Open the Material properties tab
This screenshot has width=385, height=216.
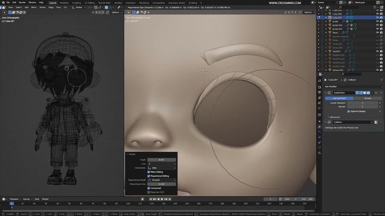click(319, 153)
